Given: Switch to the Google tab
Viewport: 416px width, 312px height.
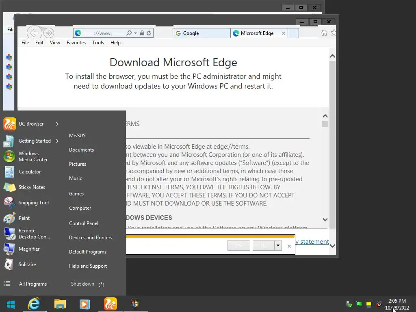Looking at the screenshot, I should tap(201, 33).
